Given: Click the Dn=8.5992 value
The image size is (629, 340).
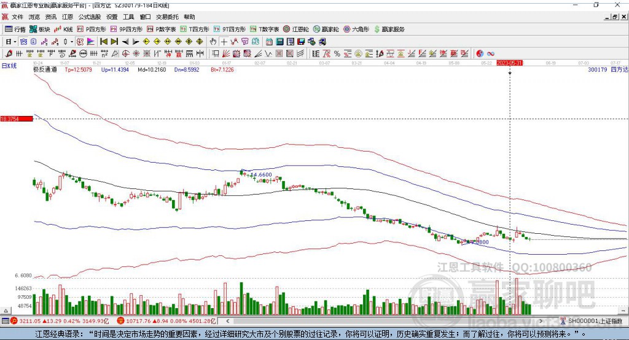Looking at the screenshot, I should click(187, 70).
